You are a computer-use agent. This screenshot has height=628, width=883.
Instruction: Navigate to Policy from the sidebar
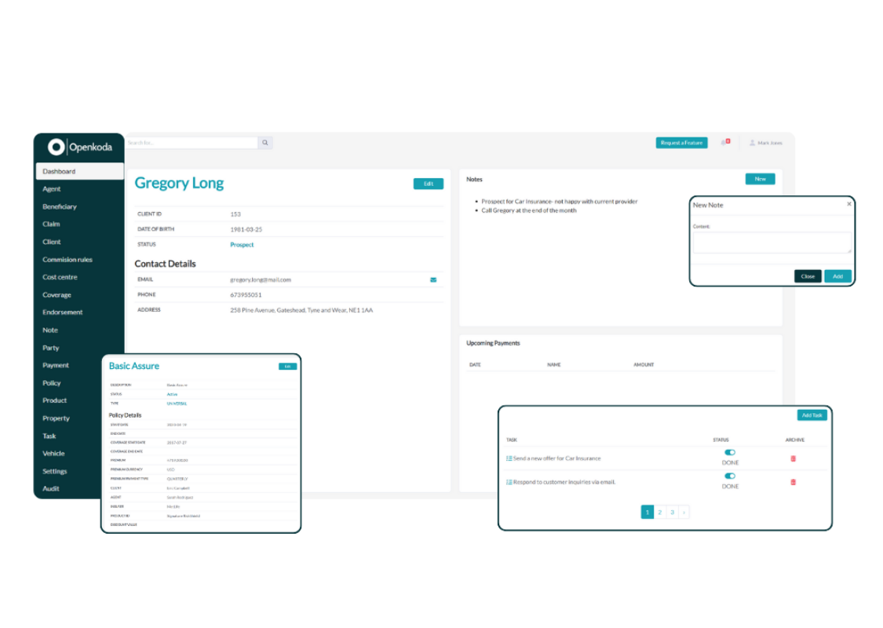pos(51,382)
